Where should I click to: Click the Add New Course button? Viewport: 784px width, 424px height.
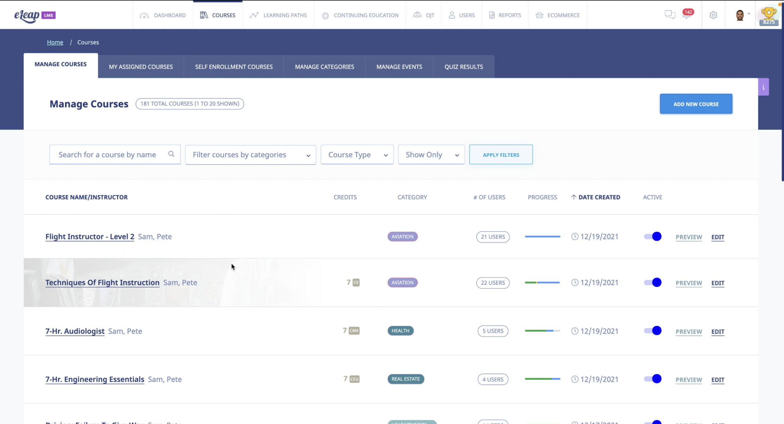coord(696,104)
